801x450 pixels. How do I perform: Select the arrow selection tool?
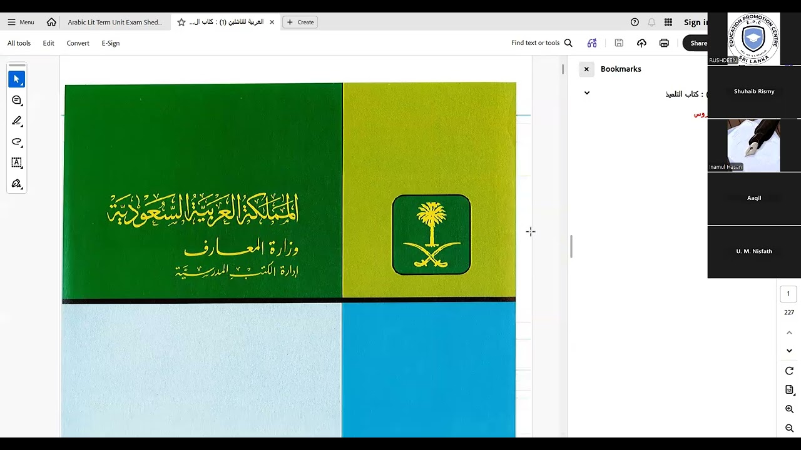point(17,79)
